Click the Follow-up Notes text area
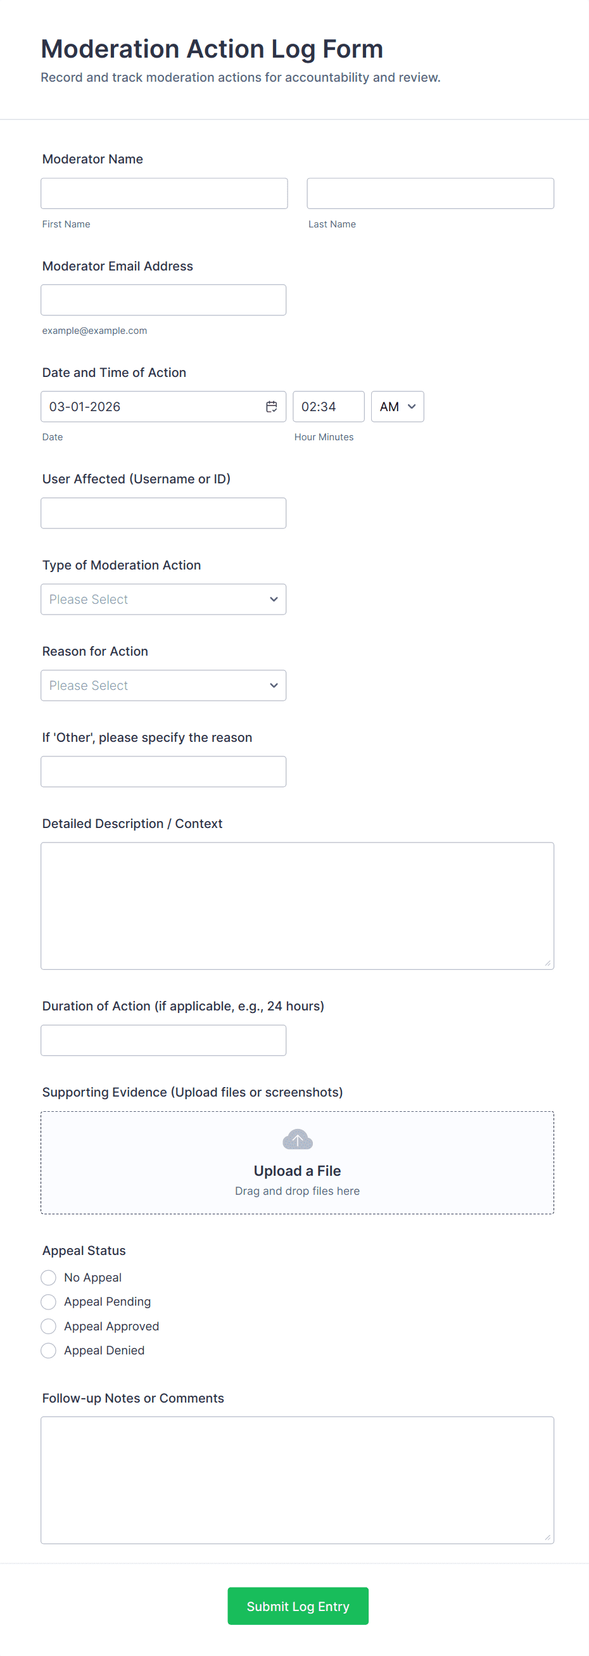This screenshot has width=589, height=1656. 297,1480
